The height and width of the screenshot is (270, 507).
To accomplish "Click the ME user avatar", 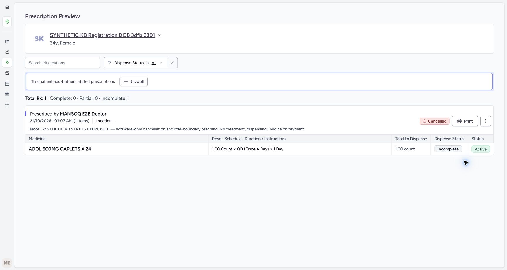I will 7,263.
